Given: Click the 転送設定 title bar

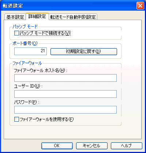Looking at the screenshot, I should (68, 6).
